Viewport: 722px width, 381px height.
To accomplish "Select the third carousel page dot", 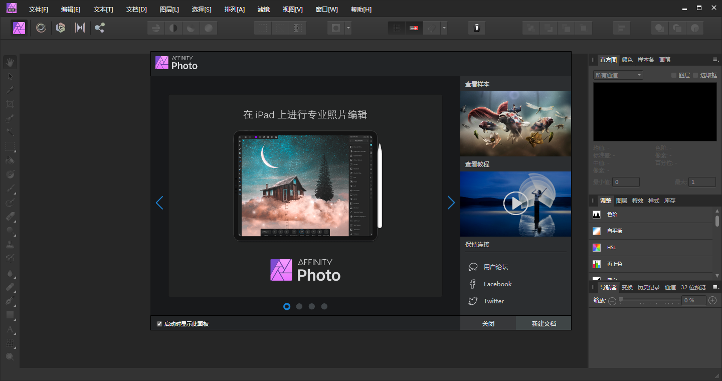I will 312,306.
